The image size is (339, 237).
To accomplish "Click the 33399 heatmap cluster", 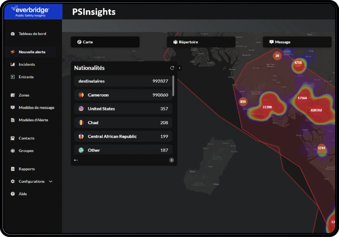I will coord(267,107).
